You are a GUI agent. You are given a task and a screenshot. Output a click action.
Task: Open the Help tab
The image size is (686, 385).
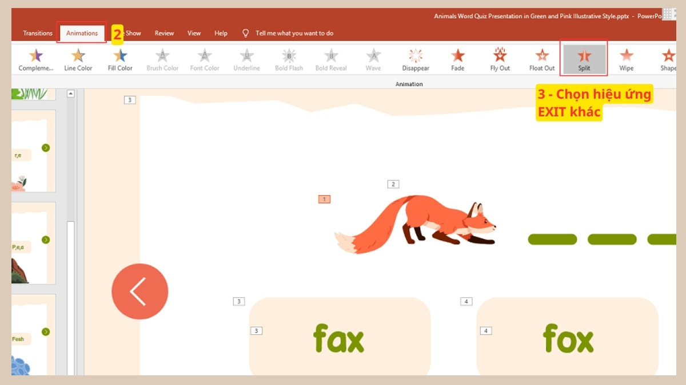point(221,33)
